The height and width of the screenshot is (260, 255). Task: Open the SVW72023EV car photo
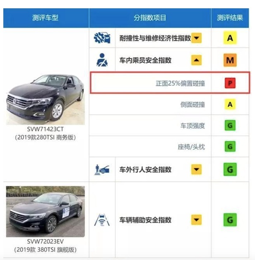[46, 211]
